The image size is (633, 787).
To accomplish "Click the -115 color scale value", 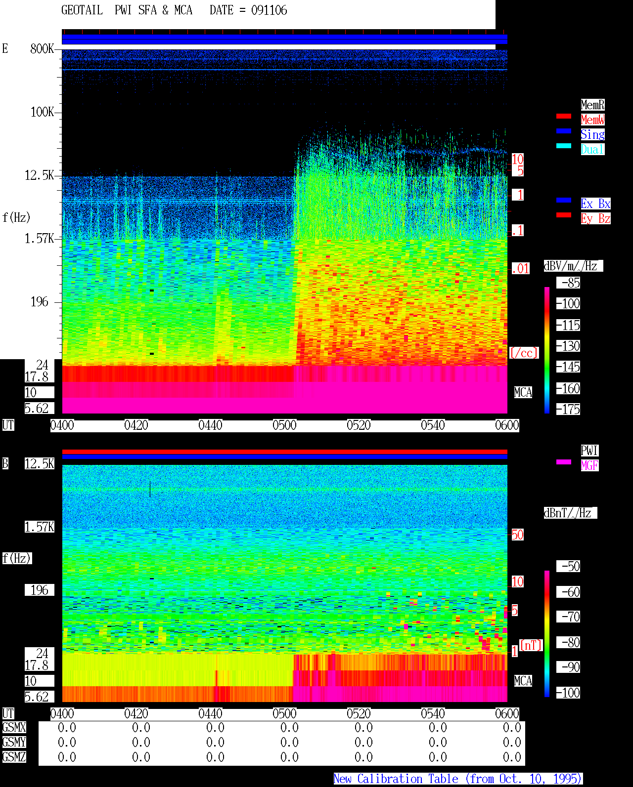I will click(x=568, y=325).
